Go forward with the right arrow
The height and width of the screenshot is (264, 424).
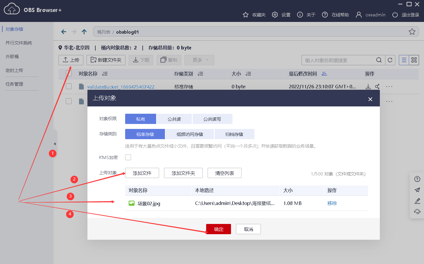click(x=74, y=32)
